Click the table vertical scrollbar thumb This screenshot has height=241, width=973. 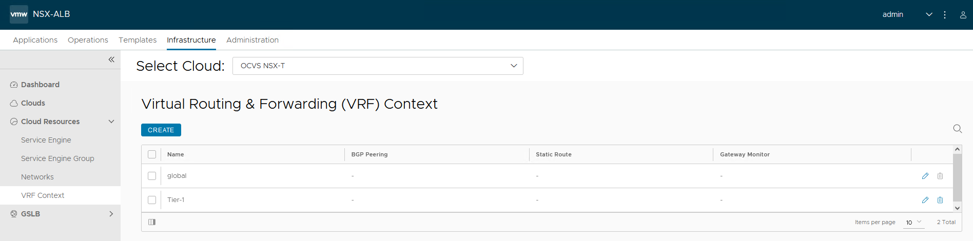pyautogui.click(x=957, y=177)
